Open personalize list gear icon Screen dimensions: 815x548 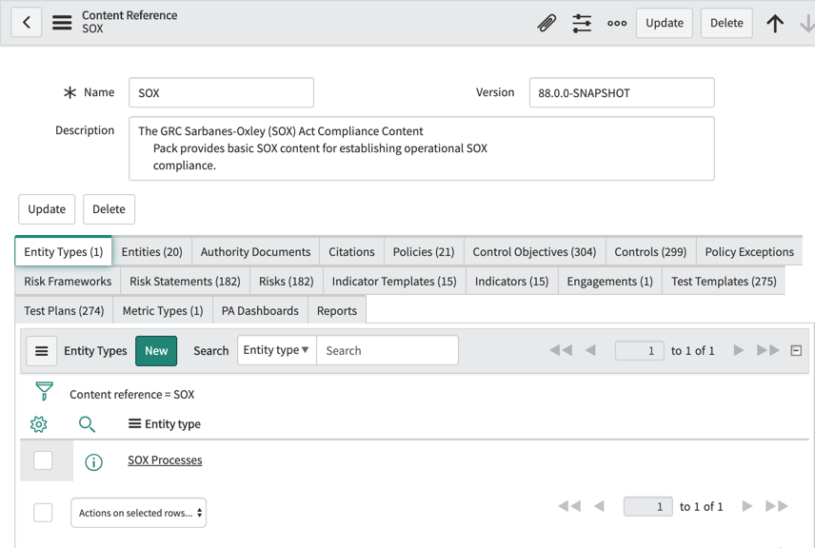(x=38, y=424)
